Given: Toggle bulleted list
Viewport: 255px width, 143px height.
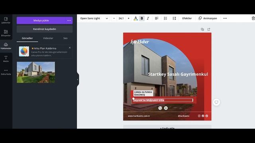Looking at the screenshot, I should [x=165, y=18].
